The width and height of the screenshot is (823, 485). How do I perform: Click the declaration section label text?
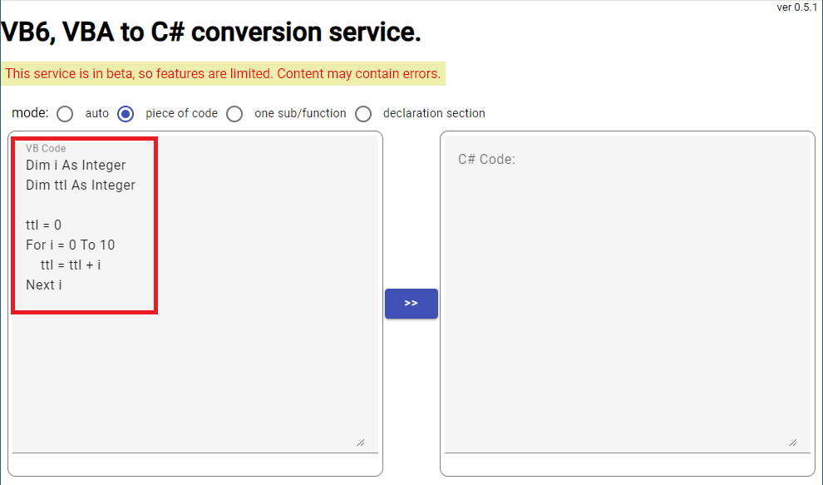click(434, 113)
